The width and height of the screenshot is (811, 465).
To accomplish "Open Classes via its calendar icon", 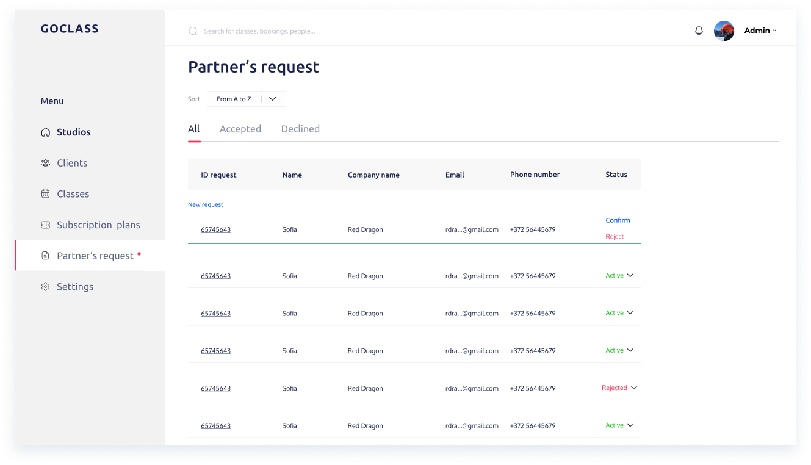I will coord(45,194).
